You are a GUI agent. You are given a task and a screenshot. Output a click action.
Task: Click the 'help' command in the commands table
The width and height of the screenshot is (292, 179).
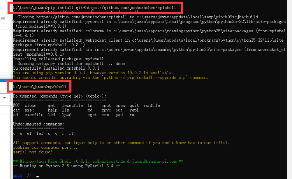tap(53, 110)
